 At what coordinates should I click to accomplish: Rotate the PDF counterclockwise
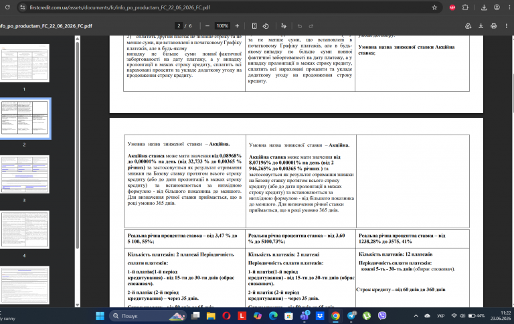(266, 26)
